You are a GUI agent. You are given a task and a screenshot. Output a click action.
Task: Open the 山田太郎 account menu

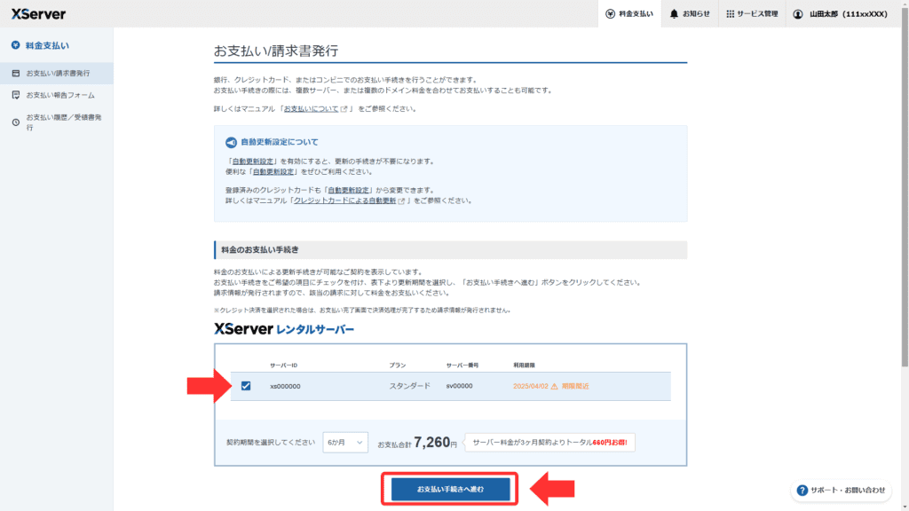click(x=840, y=14)
